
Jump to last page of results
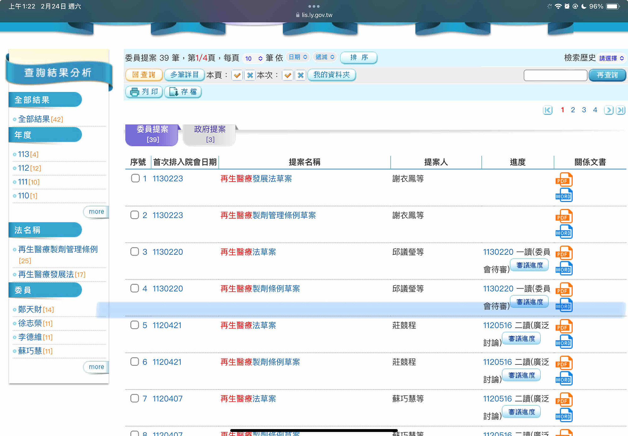[620, 110]
